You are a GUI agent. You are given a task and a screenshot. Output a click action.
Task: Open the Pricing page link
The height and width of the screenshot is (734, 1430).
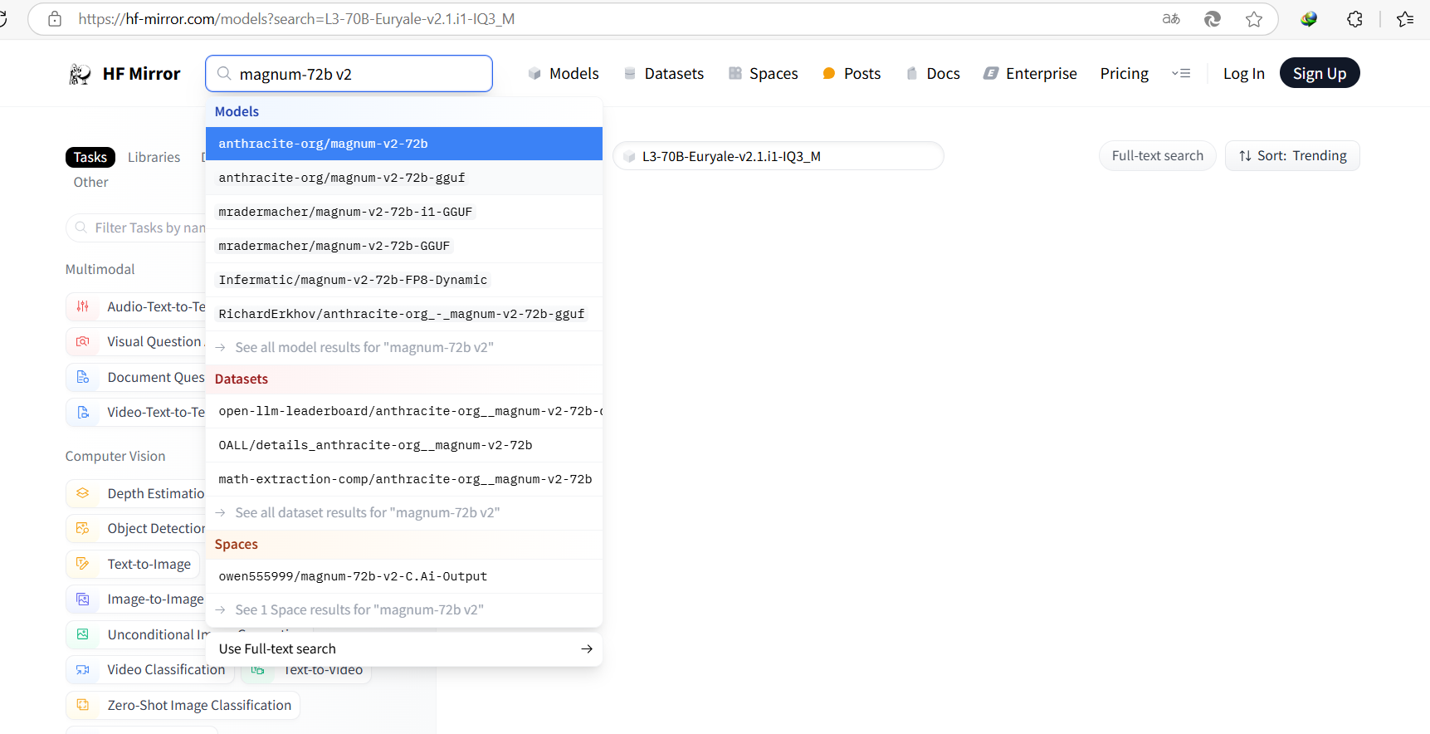[x=1125, y=74]
